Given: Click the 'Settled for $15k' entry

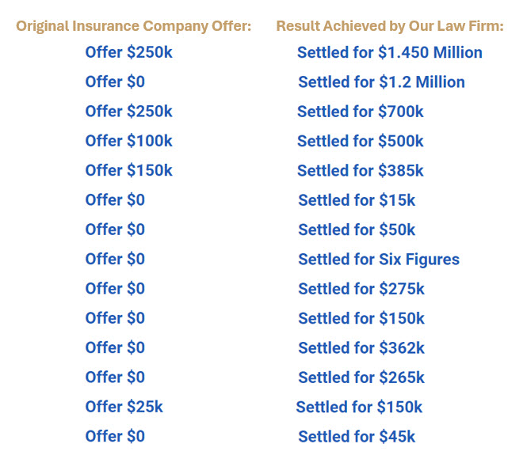Looking at the screenshot, I should 357,200.
